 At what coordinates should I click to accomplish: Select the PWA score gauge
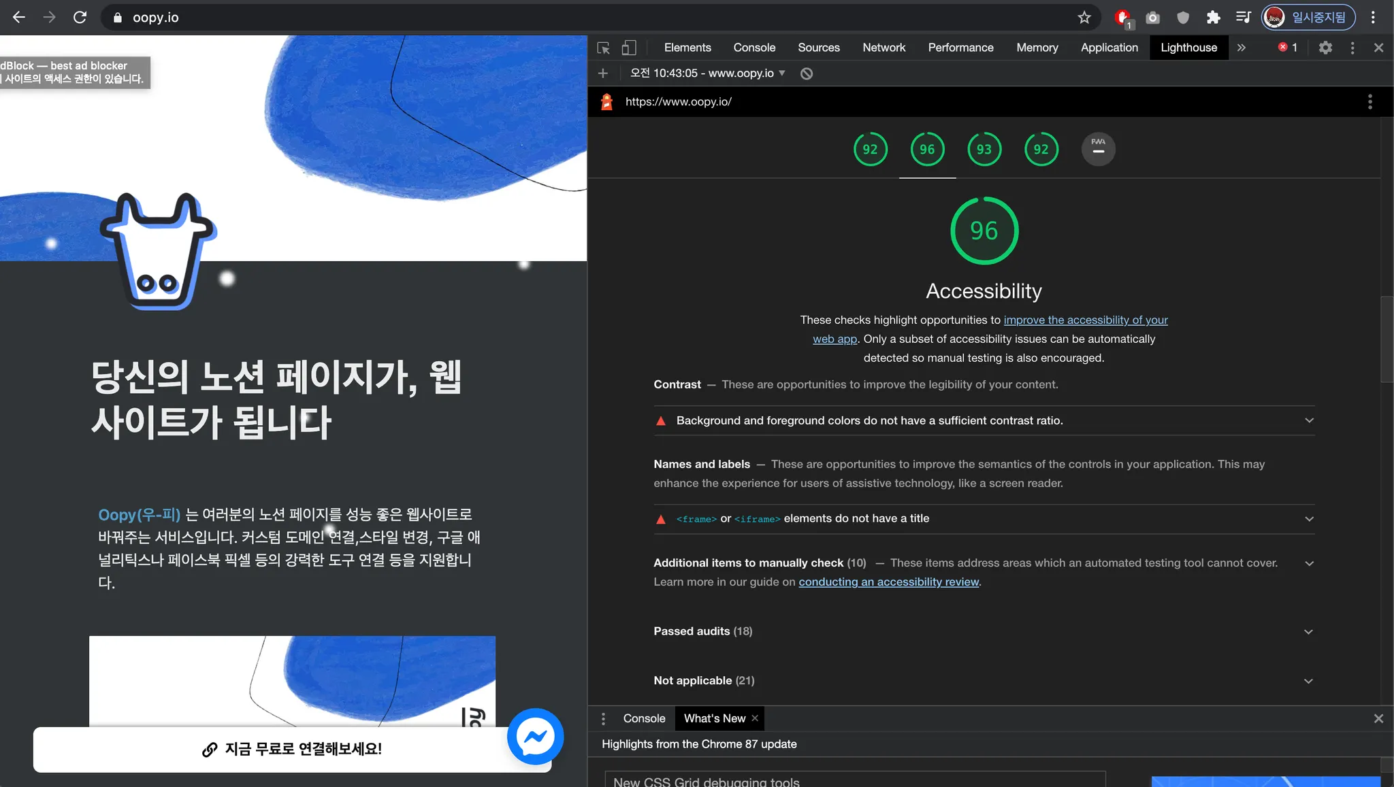[x=1098, y=149]
